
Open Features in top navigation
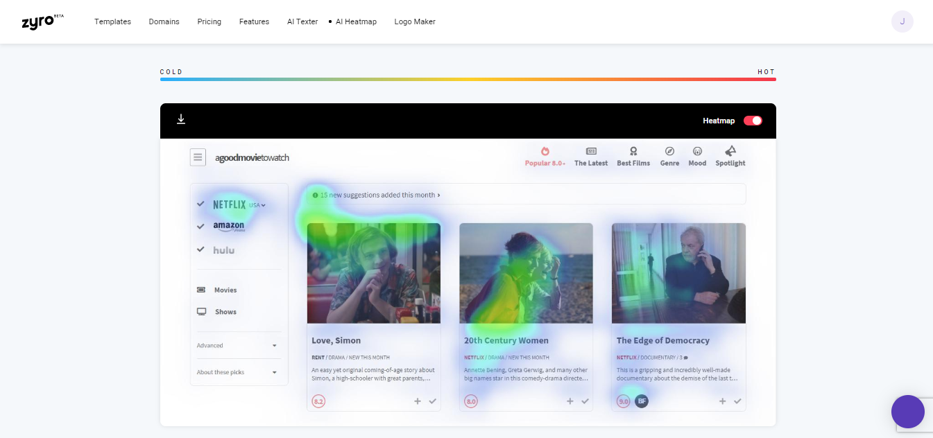[254, 21]
